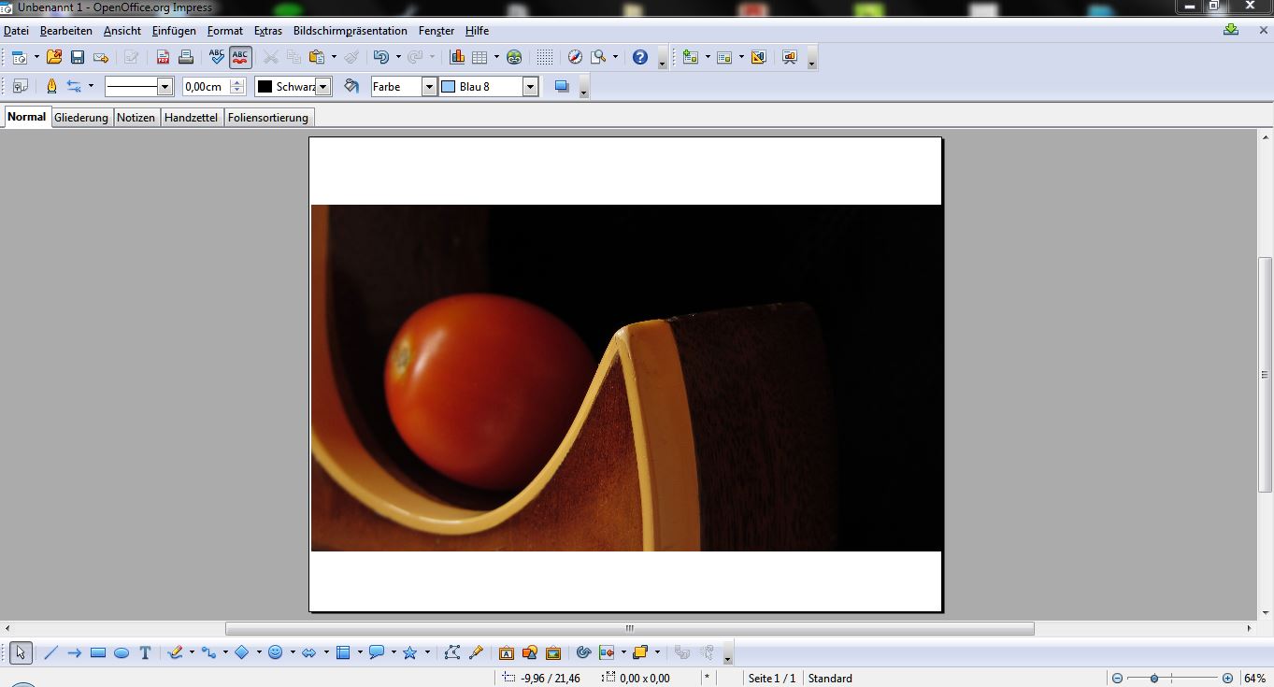
Task: Choose the Flowchart shapes tool
Action: tap(342, 652)
